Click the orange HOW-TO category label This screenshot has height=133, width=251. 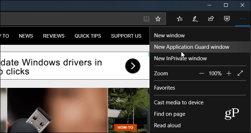tap(125, 127)
